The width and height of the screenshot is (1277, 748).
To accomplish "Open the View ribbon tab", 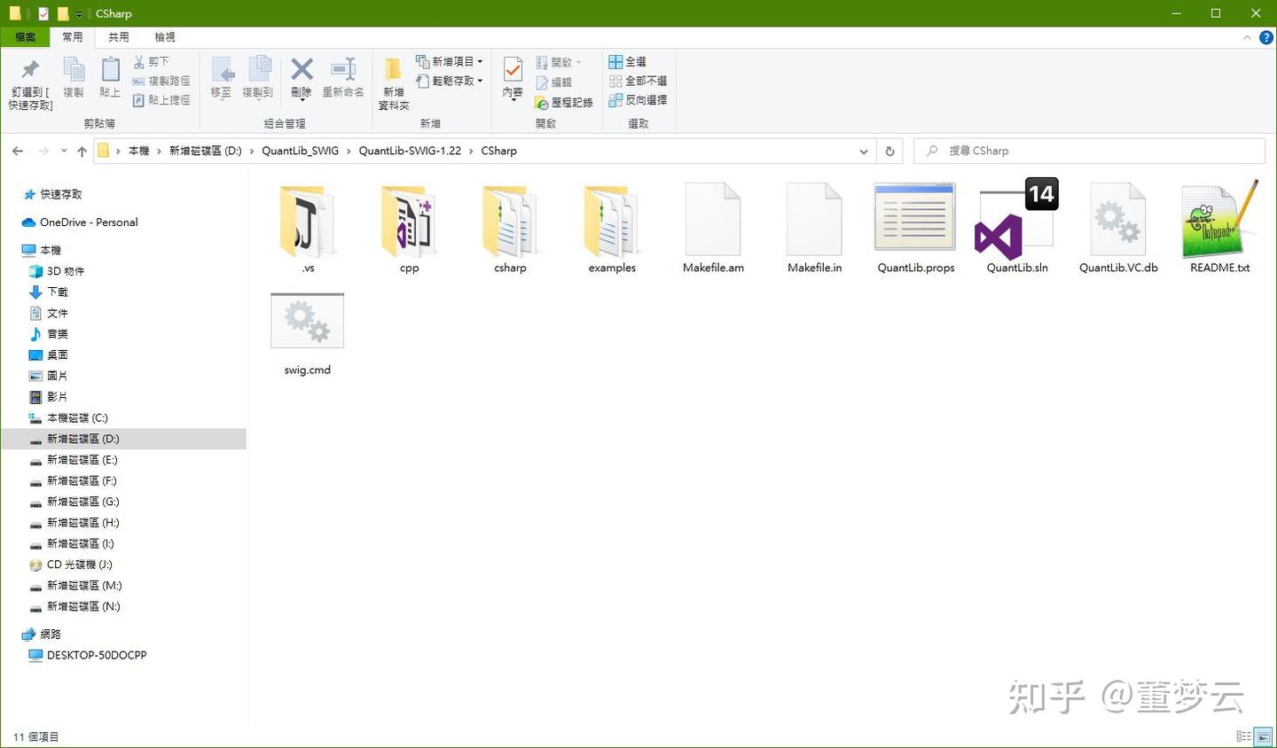I will (x=165, y=37).
